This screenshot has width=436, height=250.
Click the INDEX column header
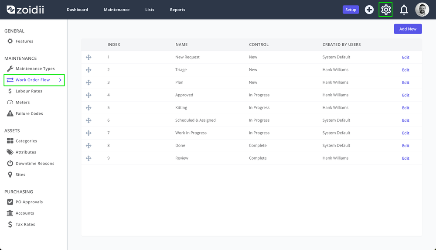point(114,45)
